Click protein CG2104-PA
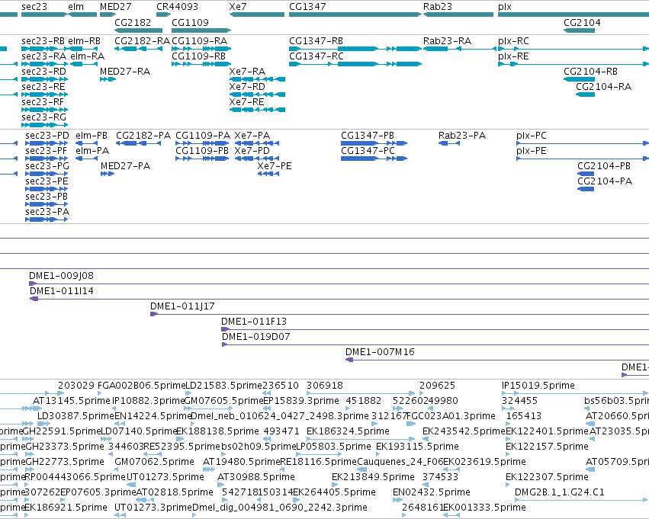The height and width of the screenshot is (519, 649). click(x=605, y=181)
